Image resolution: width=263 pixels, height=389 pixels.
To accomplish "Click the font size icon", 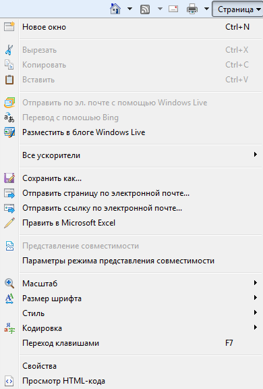I will [x=9, y=299].
